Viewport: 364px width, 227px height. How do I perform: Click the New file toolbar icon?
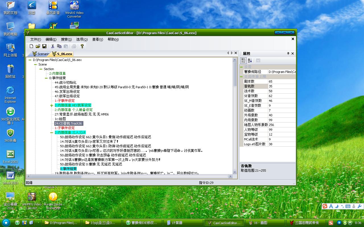point(32,46)
